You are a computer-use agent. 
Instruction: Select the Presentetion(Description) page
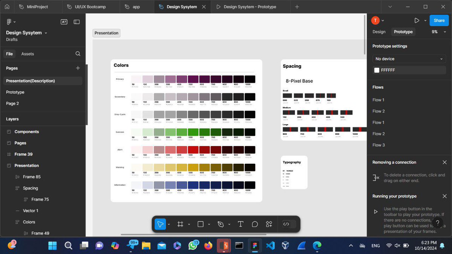click(x=43, y=81)
